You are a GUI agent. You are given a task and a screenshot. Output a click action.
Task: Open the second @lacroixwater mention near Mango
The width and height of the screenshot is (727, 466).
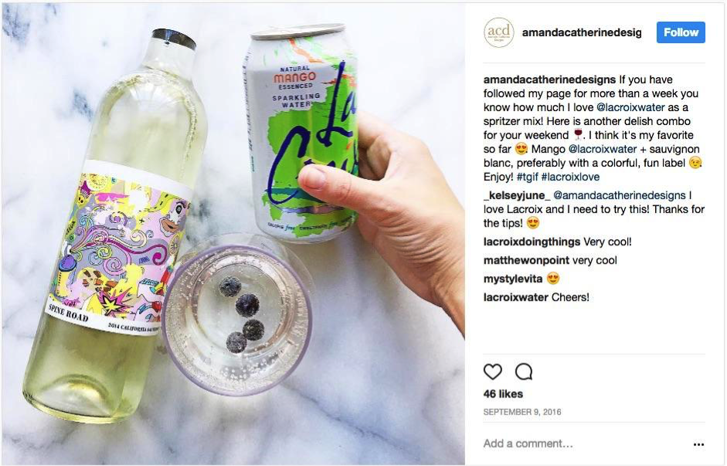pos(603,149)
